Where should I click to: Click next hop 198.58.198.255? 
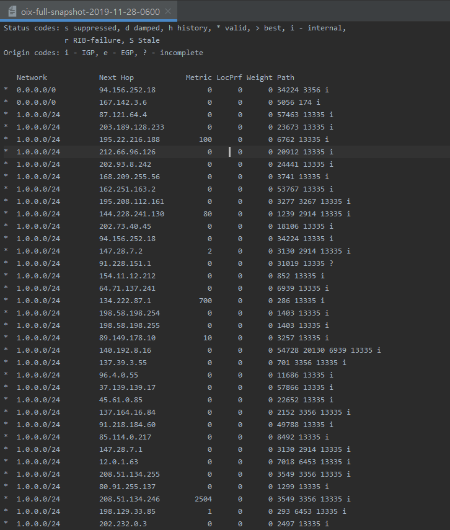click(130, 325)
